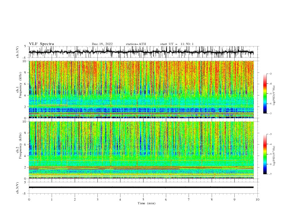Click the '-7' value on the lower colorbar

[x=270, y=174]
